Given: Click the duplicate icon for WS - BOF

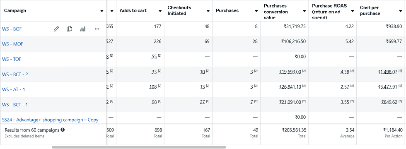Looking at the screenshot, I should click(x=70, y=29).
